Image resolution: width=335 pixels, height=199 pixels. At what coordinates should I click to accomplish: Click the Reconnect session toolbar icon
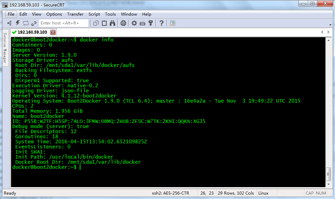(26, 23)
